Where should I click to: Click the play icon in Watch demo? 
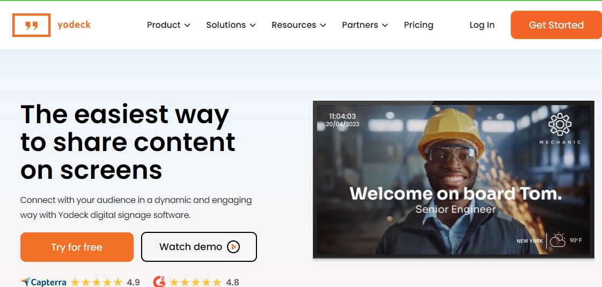click(x=233, y=247)
